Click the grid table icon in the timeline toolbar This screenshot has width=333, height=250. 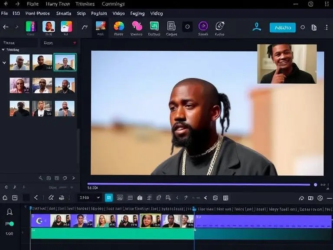(x=225, y=198)
